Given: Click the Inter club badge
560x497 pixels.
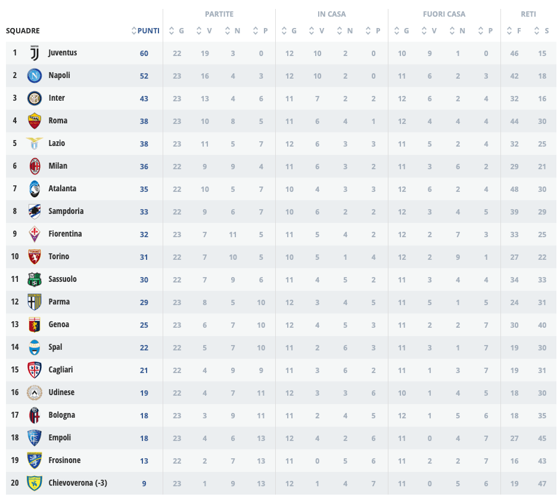Looking at the screenshot, I should [35, 98].
